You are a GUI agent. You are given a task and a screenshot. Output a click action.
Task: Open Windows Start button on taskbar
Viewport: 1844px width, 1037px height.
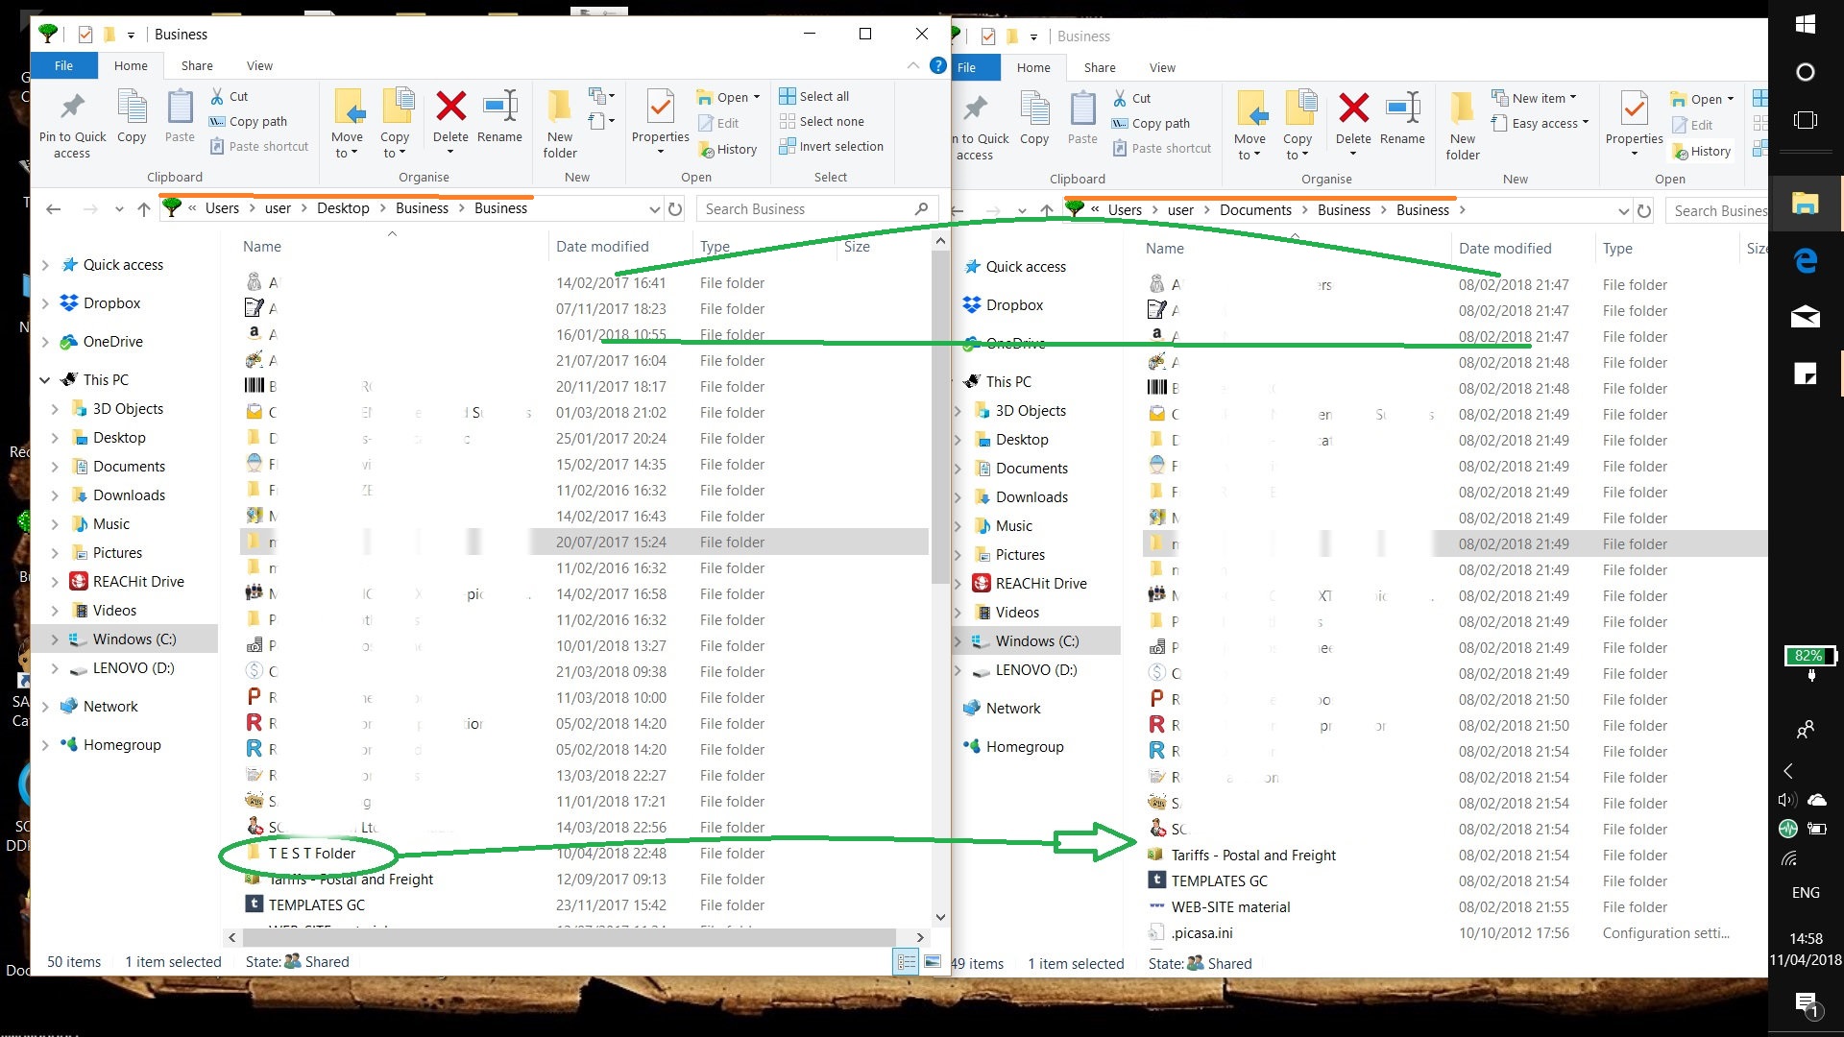(1805, 24)
